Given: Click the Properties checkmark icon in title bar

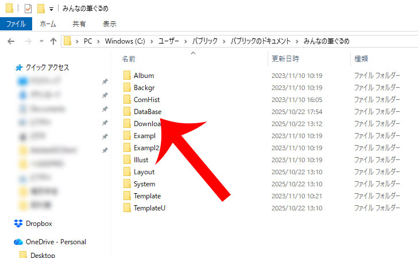Looking at the screenshot, I should click(x=28, y=9).
